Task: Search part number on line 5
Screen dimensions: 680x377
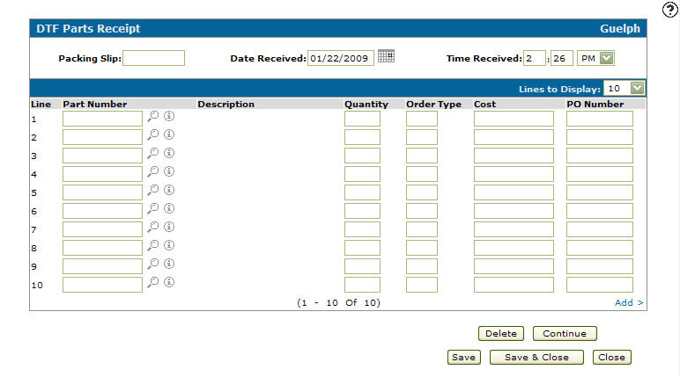Action: 152,190
